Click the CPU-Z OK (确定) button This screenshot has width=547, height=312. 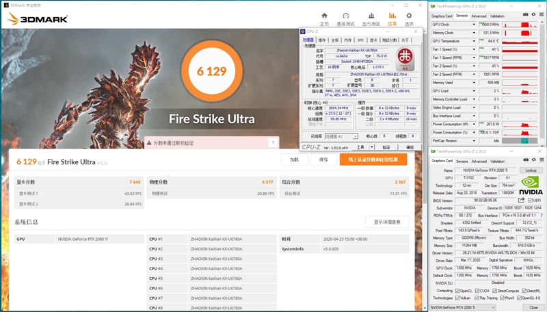[410, 147]
